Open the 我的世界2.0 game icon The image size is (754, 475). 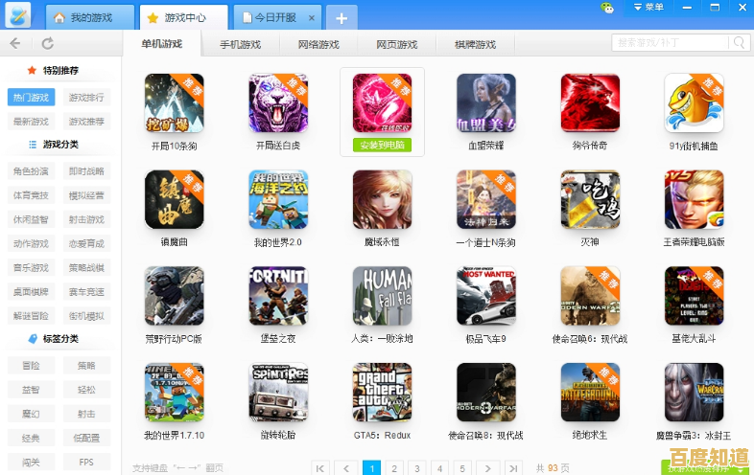click(x=278, y=200)
